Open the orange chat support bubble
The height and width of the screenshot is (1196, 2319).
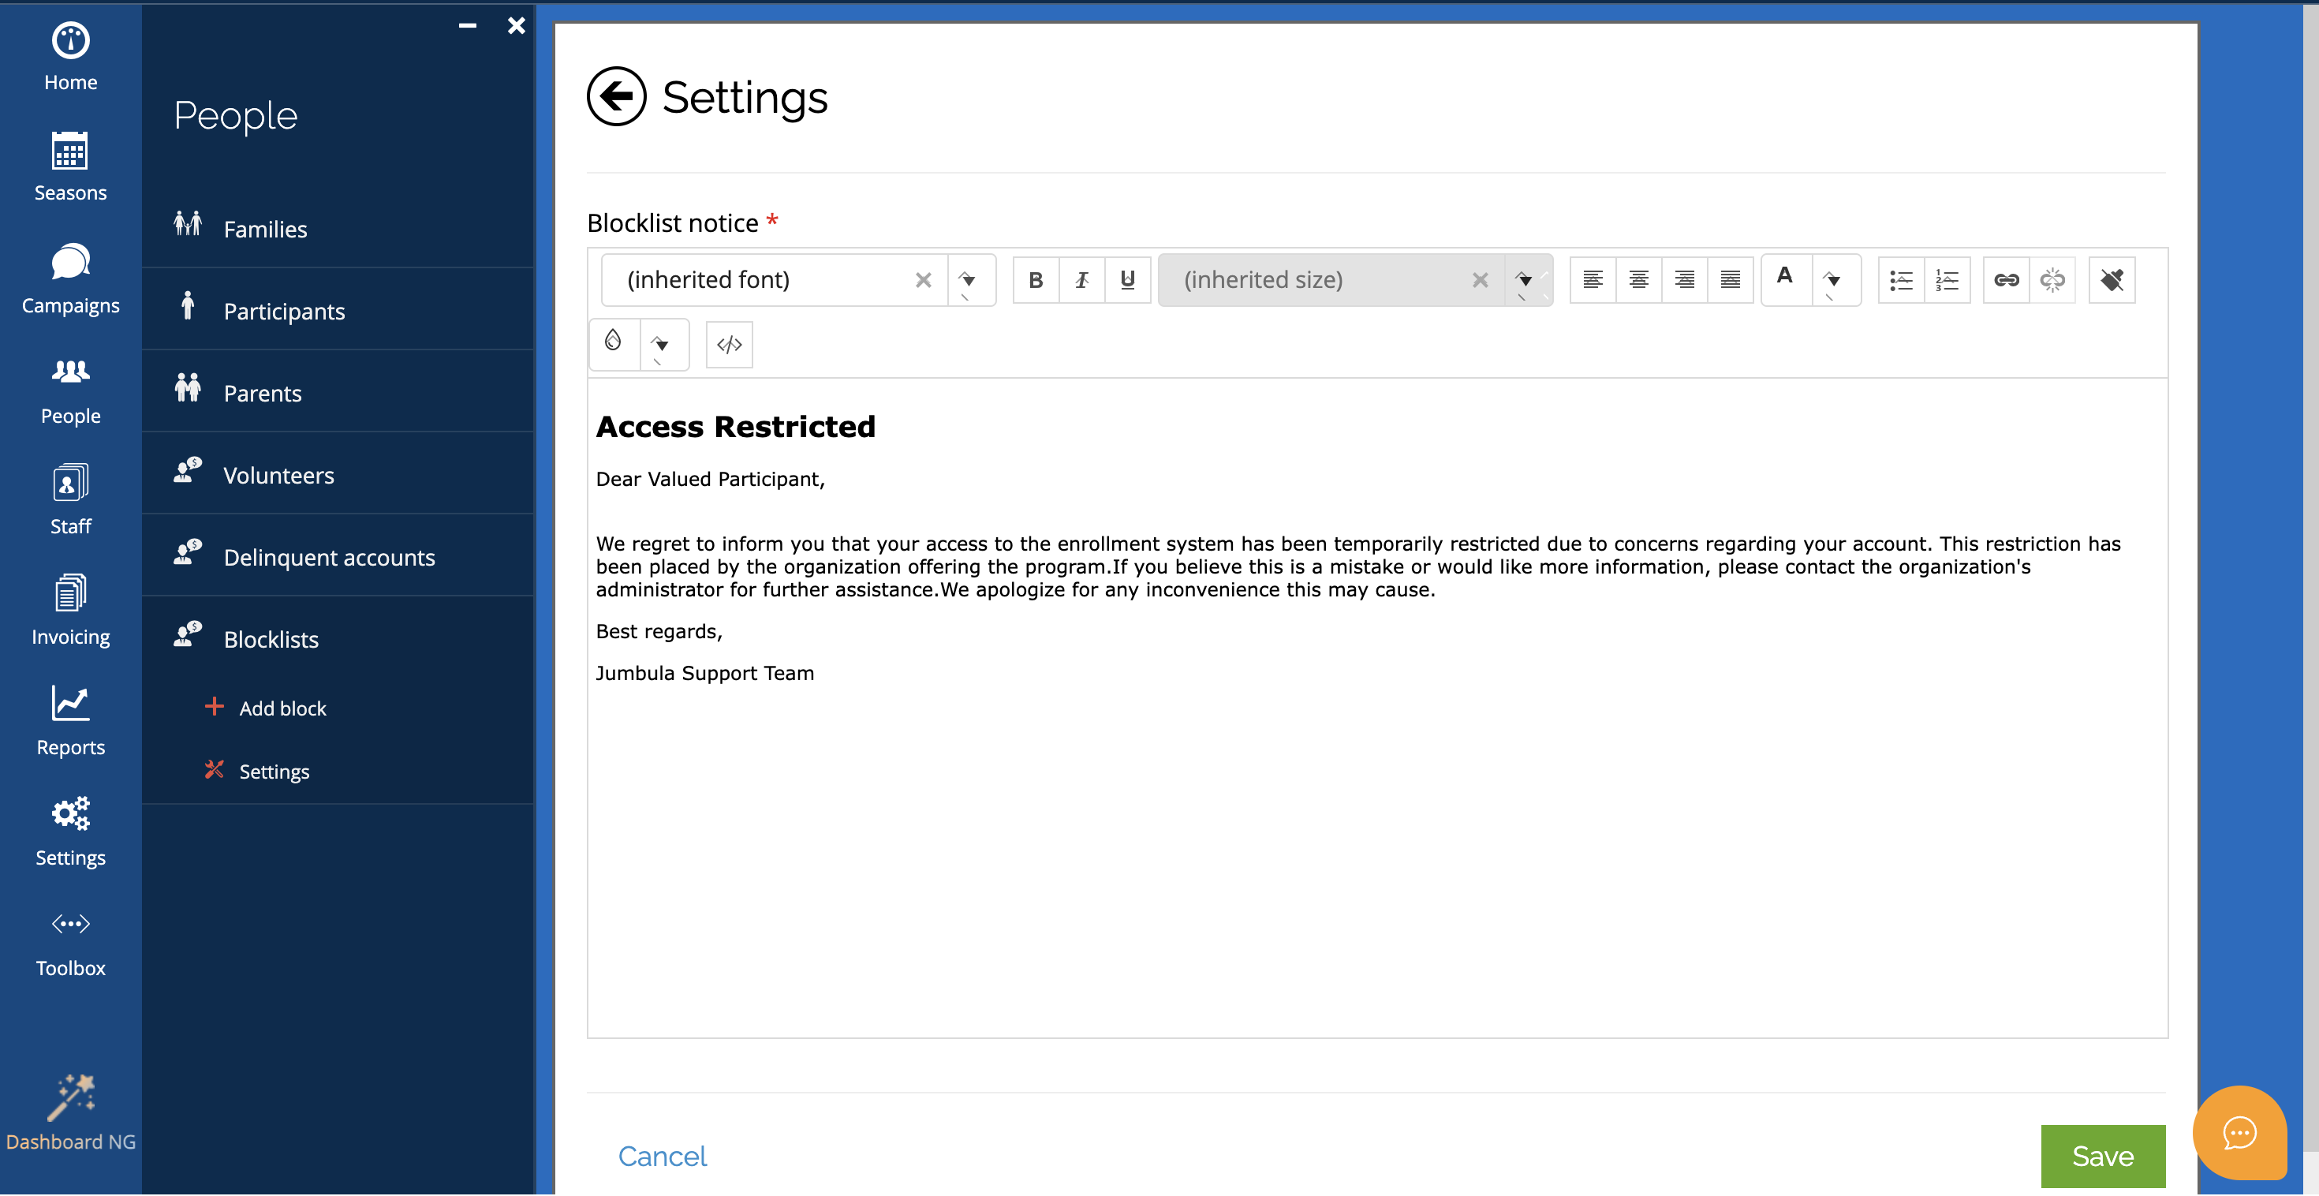2239,1132
